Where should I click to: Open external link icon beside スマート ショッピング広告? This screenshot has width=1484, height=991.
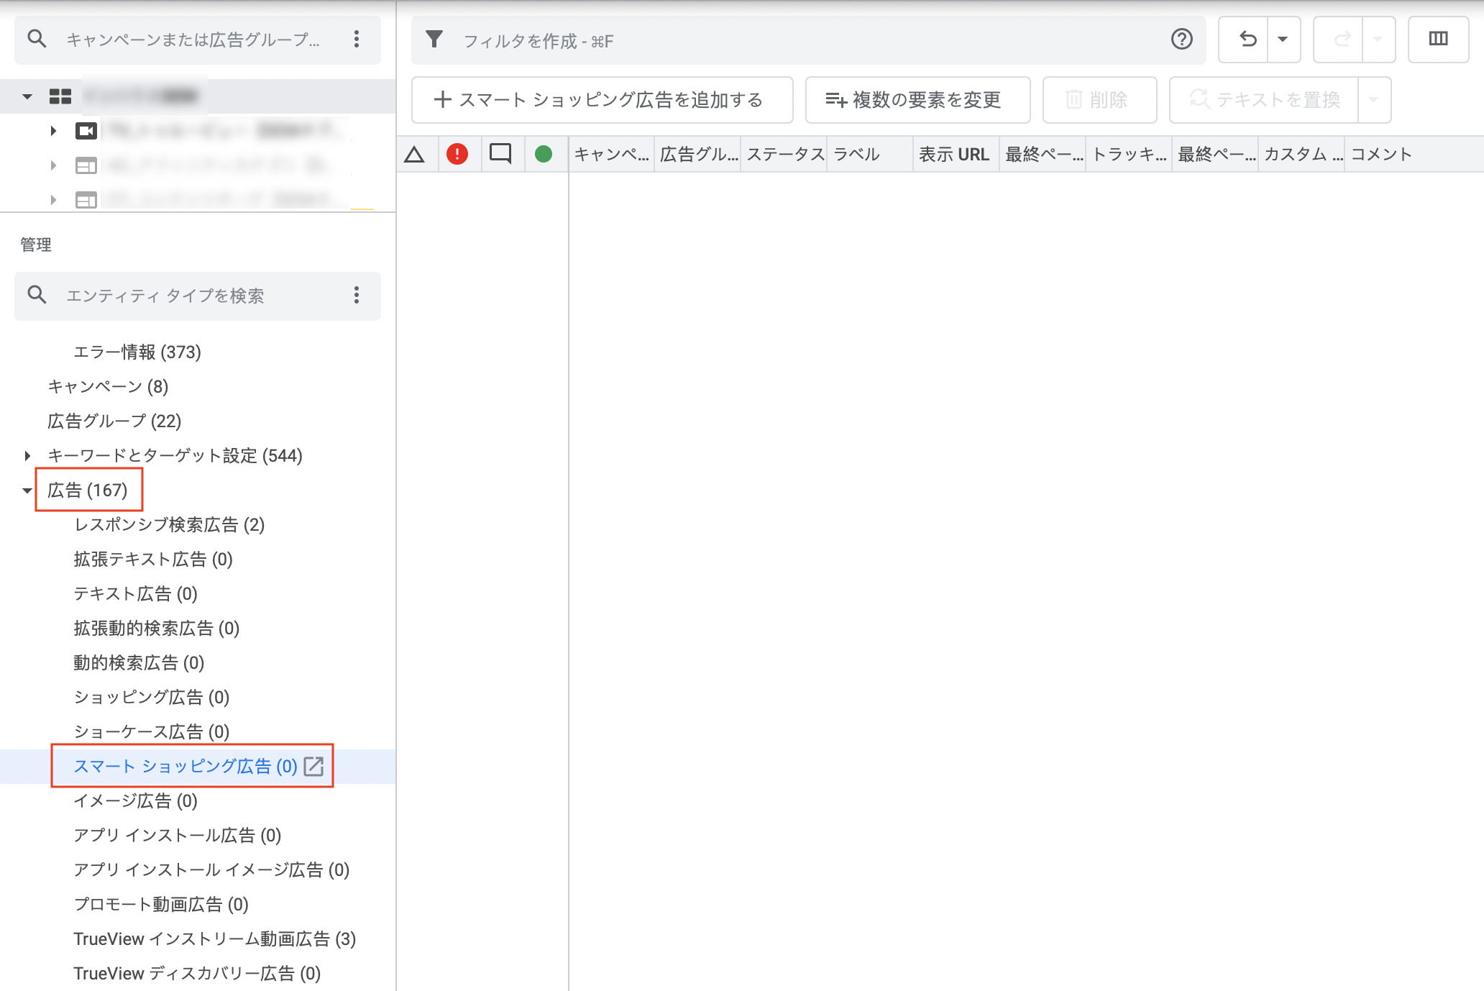(x=314, y=766)
